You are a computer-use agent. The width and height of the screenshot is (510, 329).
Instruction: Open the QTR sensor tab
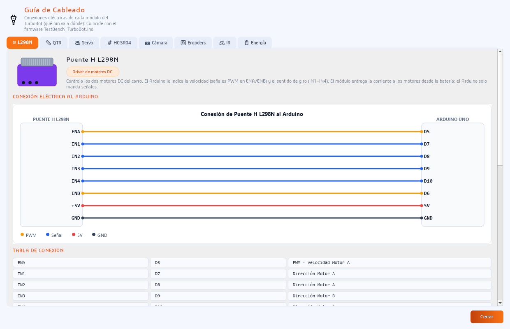tap(53, 43)
